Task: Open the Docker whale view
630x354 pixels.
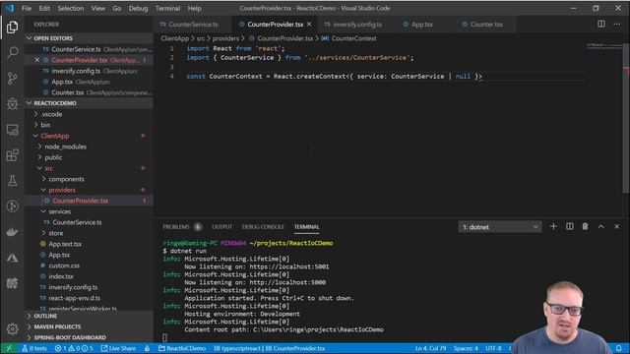Action: (x=12, y=232)
